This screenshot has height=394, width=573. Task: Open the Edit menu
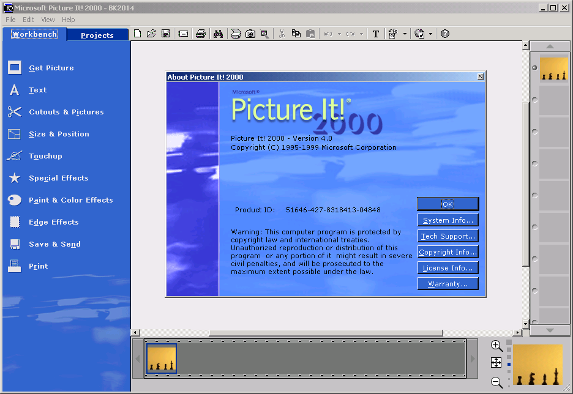28,20
